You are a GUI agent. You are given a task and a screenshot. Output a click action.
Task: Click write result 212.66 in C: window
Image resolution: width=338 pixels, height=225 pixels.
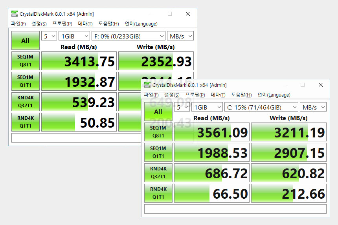[289, 193]
